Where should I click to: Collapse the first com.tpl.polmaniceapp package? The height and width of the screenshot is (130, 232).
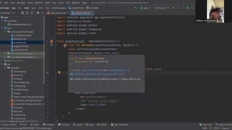click(x=5, y=31)
